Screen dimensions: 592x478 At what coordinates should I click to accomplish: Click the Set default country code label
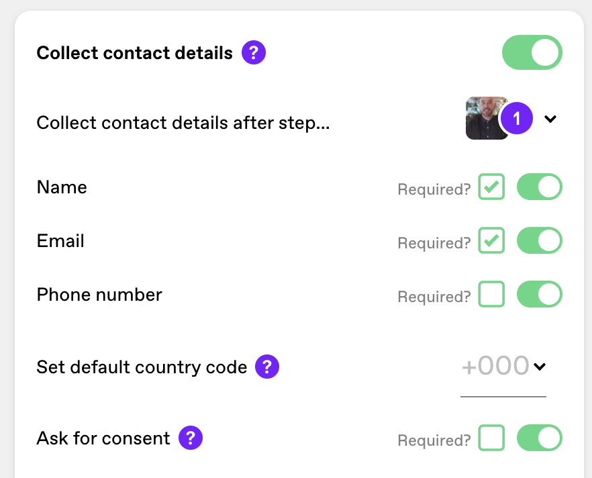pos(142,367)
